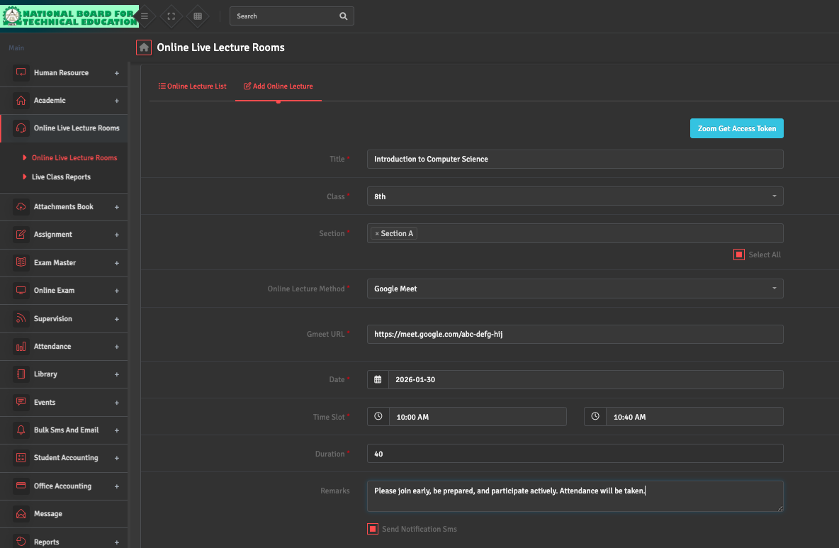Open the Live Class Reports link
This screenshot has width=839, height=548.
click(x=61, y=177)
